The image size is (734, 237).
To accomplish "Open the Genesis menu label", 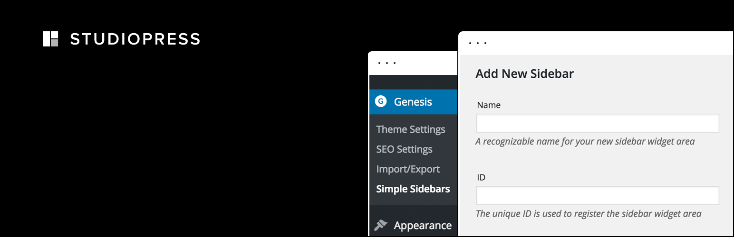I will pos(413,101).
